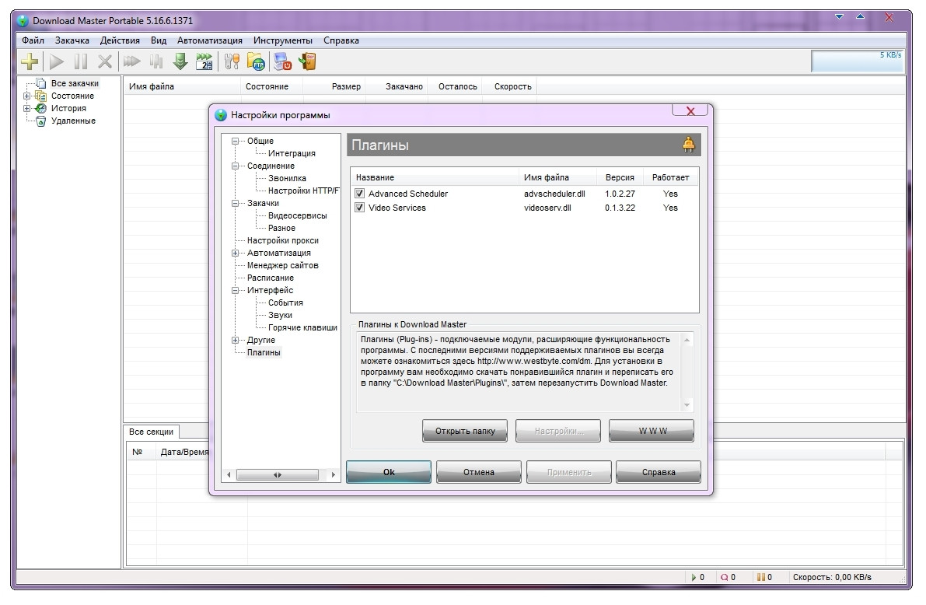Click the yellow plus Add download icon
Image resolution: width=926 pixels, height=605 pixels.
pos(30,61)
